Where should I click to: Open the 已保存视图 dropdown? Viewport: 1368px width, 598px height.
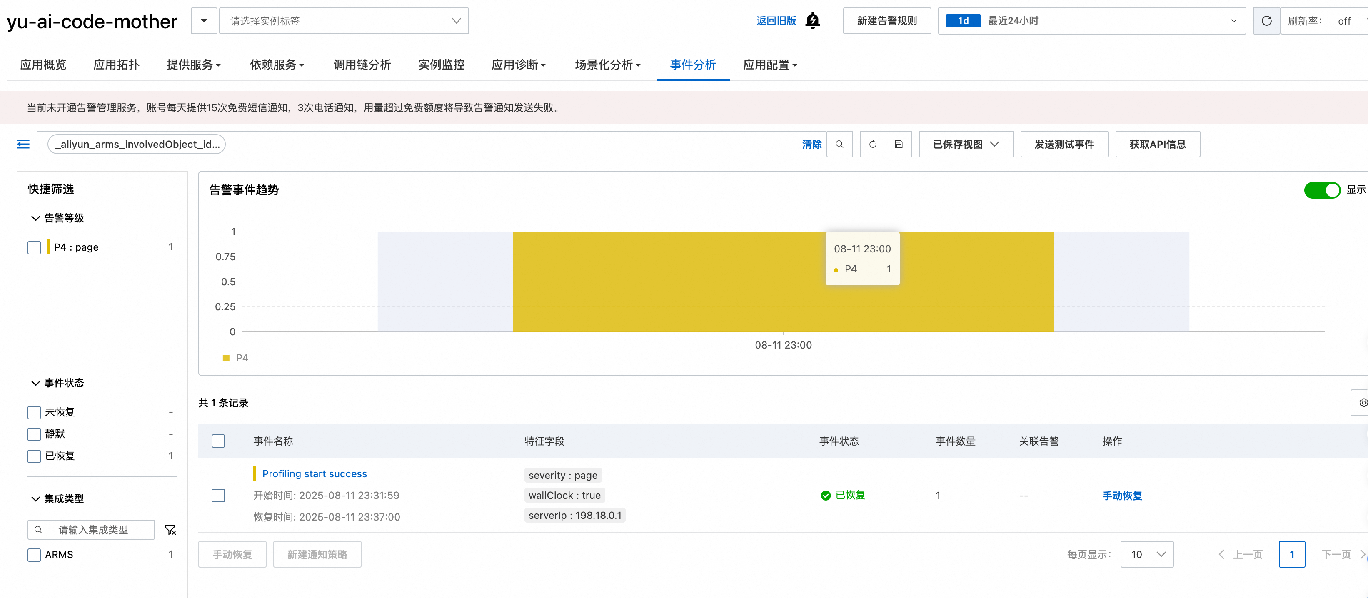[x=966, y=144]
